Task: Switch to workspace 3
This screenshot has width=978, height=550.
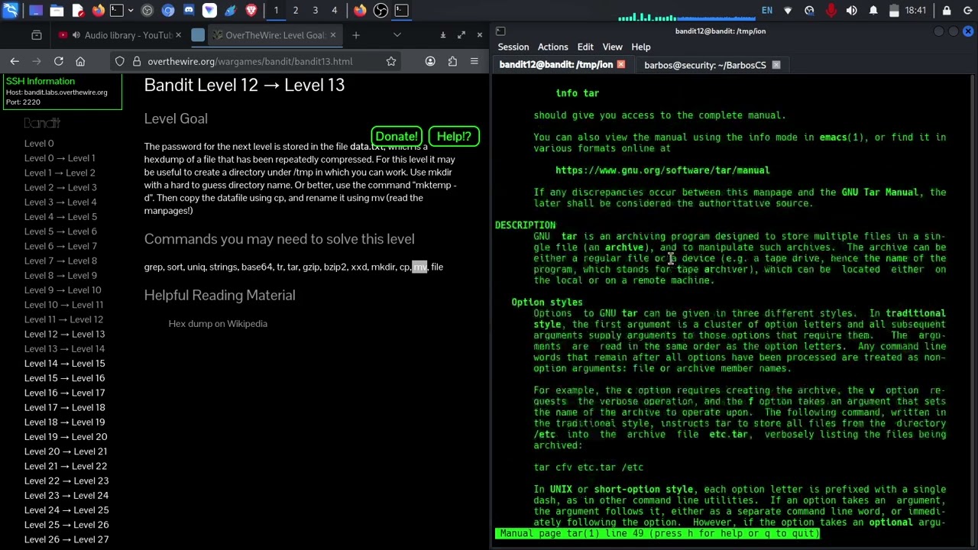Action: pos(315,11)
